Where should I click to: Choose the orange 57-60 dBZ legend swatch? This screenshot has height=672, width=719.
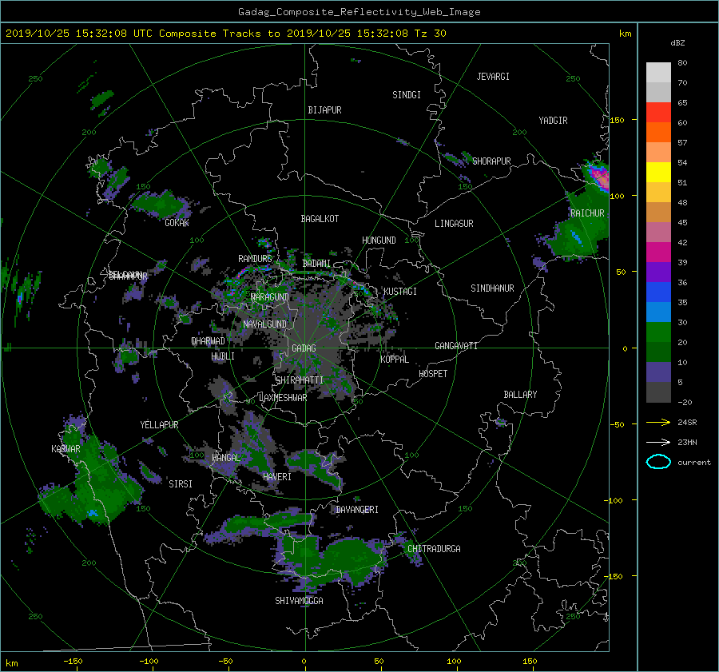pos(658,132)
